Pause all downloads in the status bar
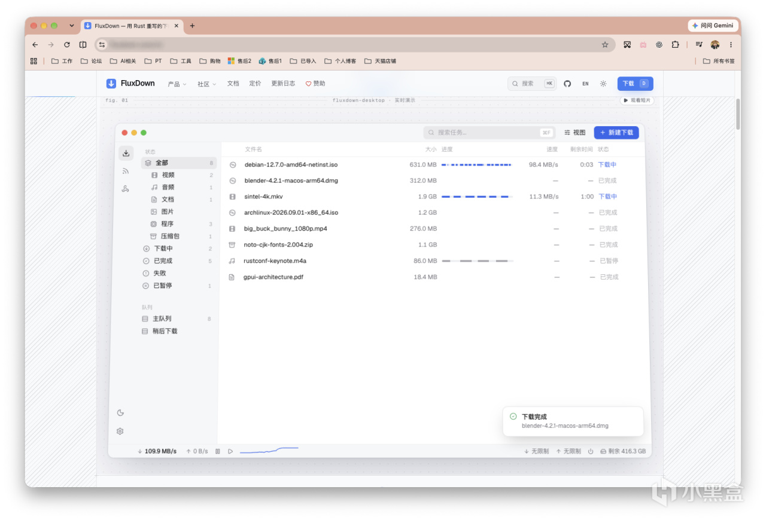The width and height of the screenshot is (766, 520). point(218,451)
